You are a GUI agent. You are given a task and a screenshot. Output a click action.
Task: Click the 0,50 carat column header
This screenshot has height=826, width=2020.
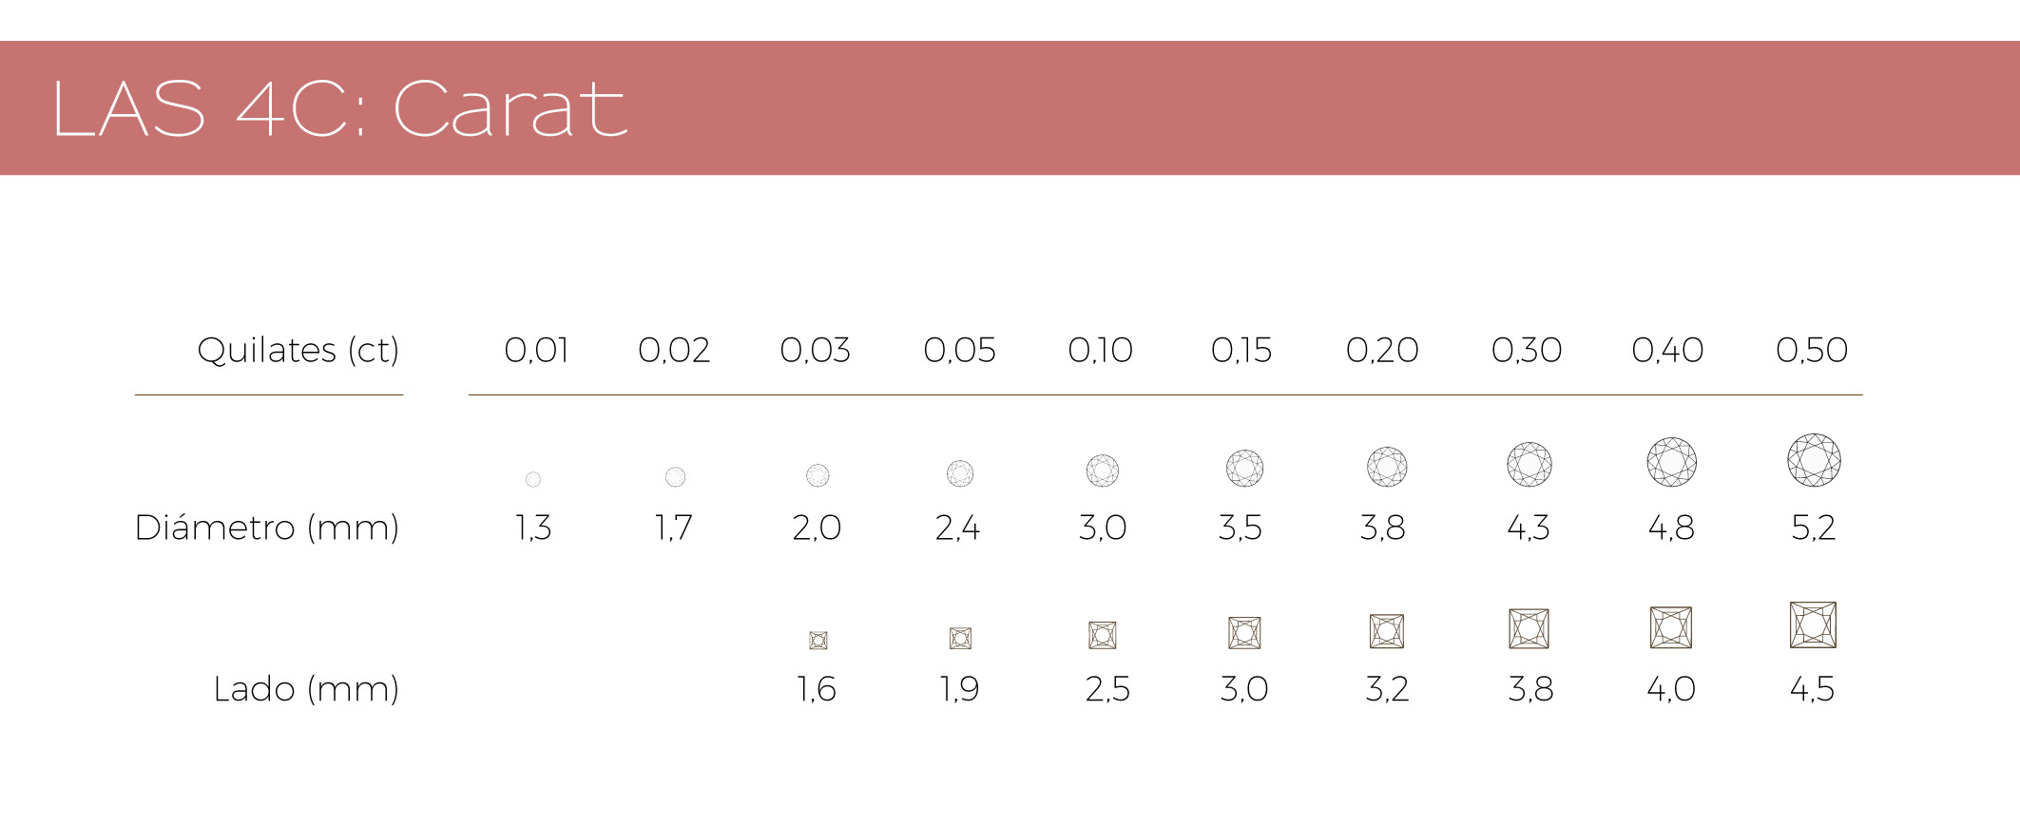[x=1812, y=350]
